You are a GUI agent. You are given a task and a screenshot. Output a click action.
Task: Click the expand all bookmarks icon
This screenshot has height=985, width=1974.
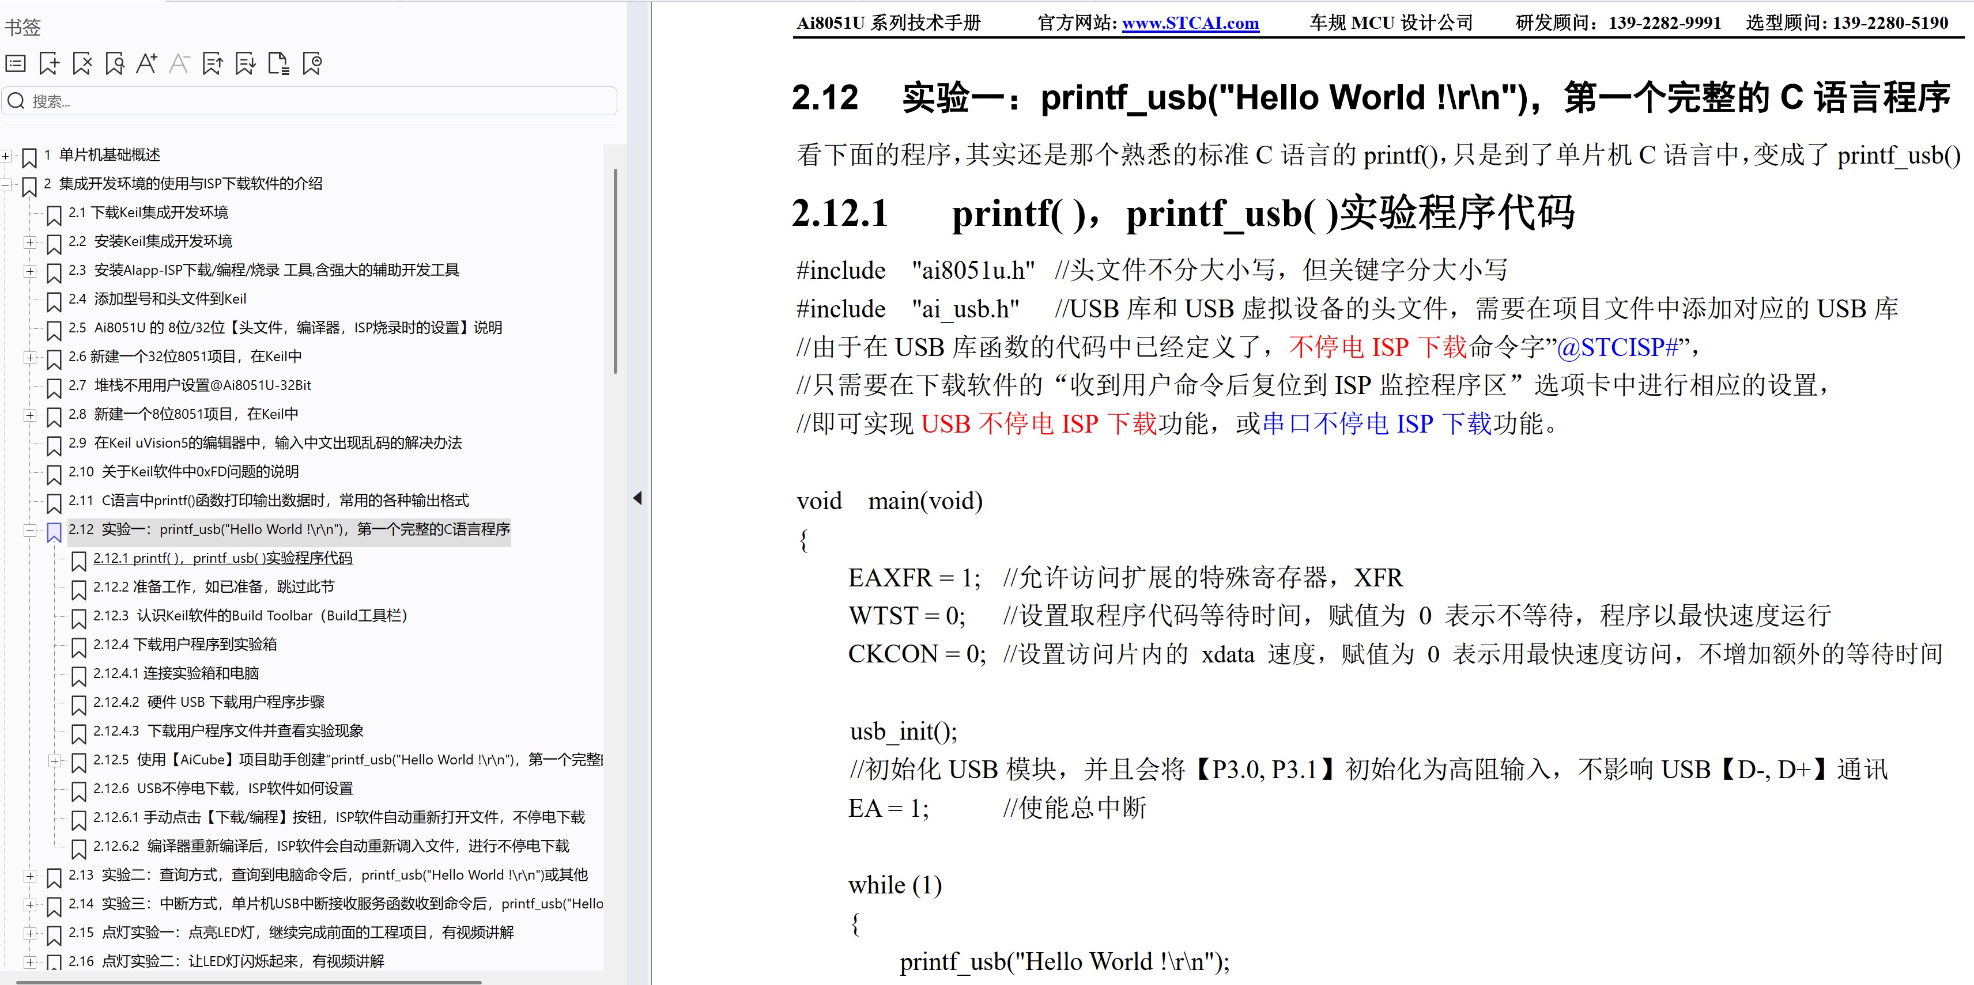[245, 63]
